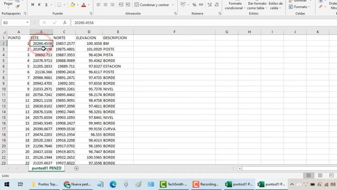Select cell containing ESTACION
The width and height of the screenshot is (337, 190).
(118, 66)
